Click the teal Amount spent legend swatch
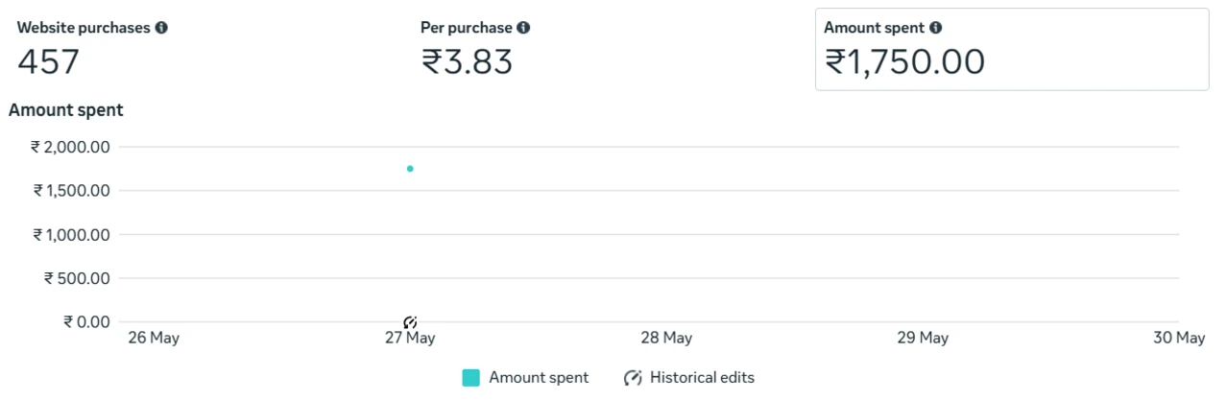The image size is (1227, 400). [470, 378]
